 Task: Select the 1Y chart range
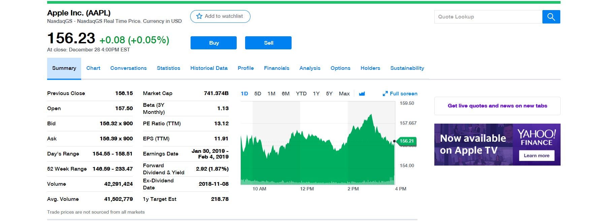coord(316,94)
